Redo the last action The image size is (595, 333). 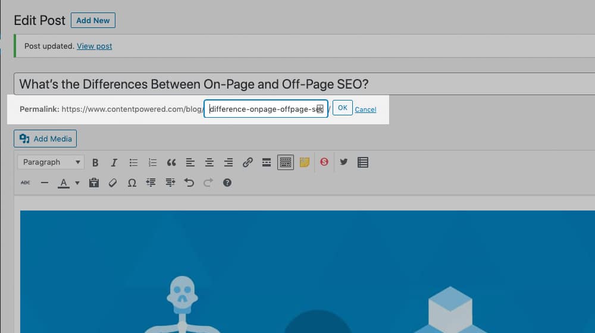pyautogui.click(x=208, y=183)
